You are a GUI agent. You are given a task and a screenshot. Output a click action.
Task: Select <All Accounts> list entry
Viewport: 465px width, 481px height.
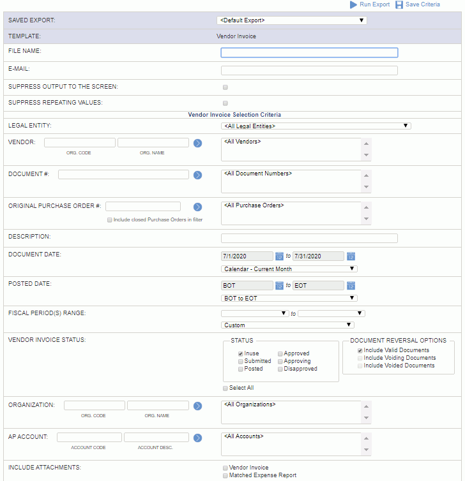244,436
